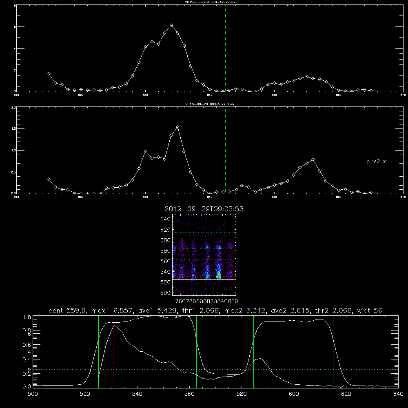Click the '640' x-axis label of bottom plot

coord(398,394)
